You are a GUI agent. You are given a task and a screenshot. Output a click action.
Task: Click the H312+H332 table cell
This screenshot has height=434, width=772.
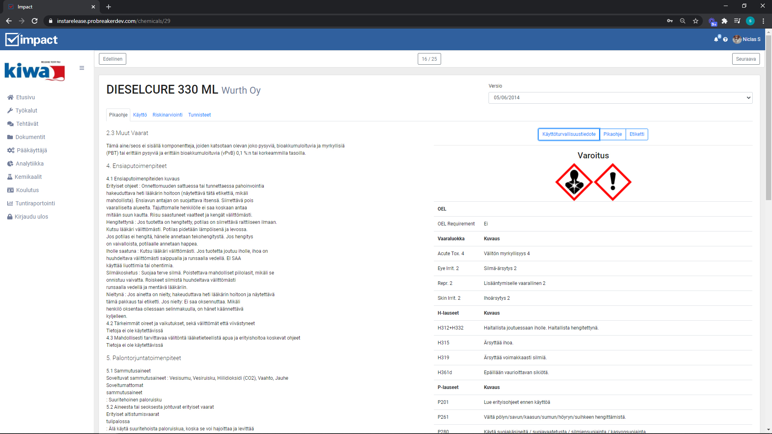click(450, 328)
